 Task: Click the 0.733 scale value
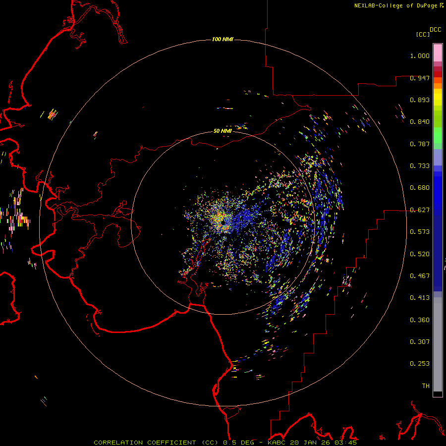click(420, 166)
